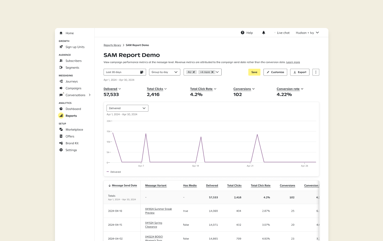The width and height of the screenshot is (383, 241).
Task: Remove the AU filter tag
Action: [194, 72]
